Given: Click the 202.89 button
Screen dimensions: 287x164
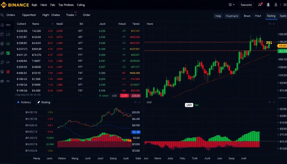Looking at the screenshot, I should pos(136,96).
